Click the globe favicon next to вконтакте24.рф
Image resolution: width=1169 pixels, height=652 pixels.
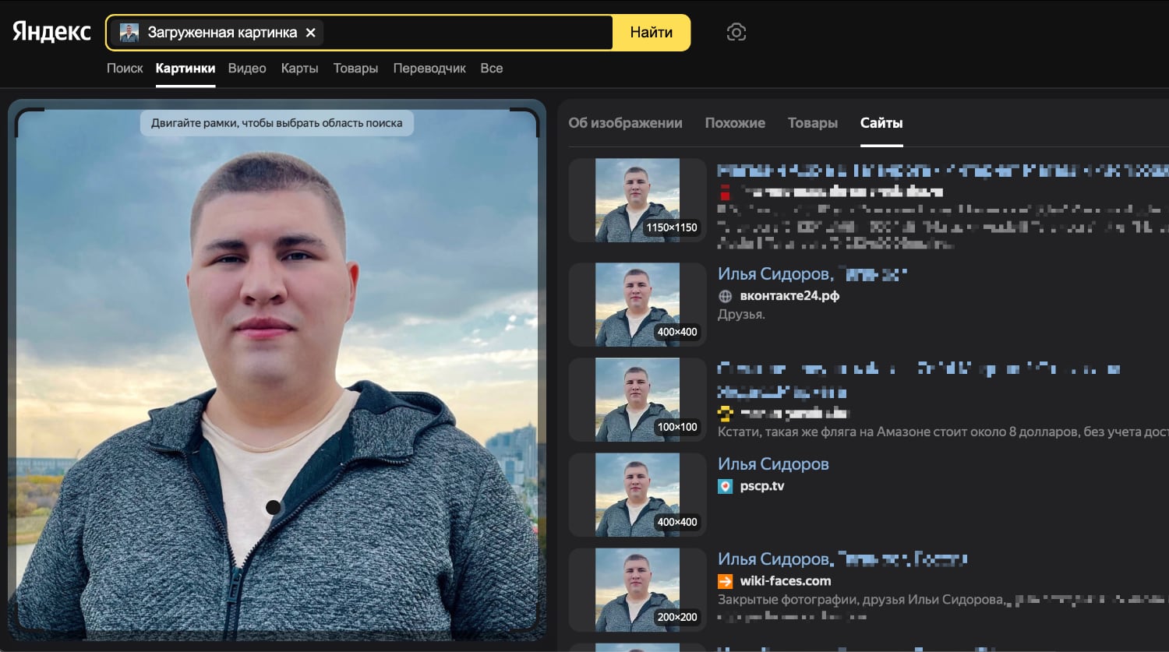pos(725,296)
